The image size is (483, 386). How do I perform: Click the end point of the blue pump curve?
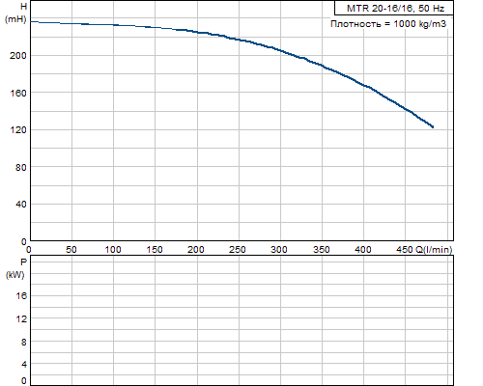click(x=432, y=126)
